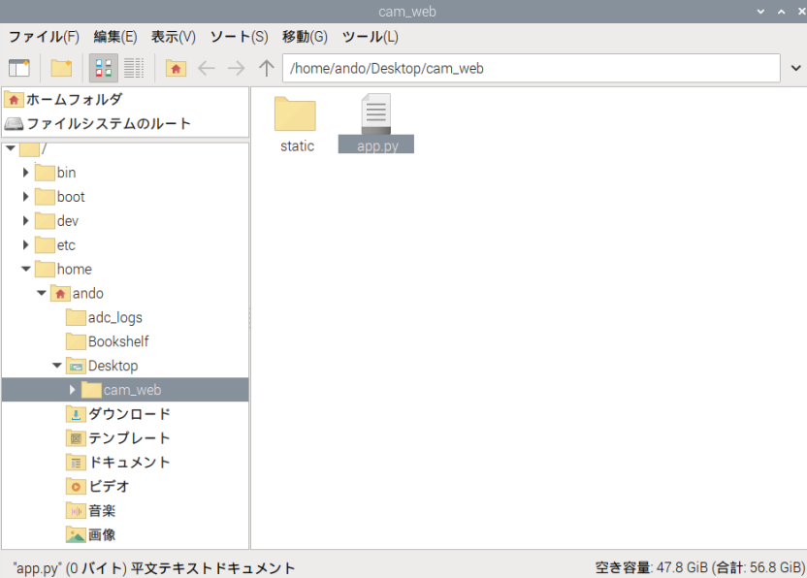
Task: Switch to detailed list view mode
Action: pos(134,68)
